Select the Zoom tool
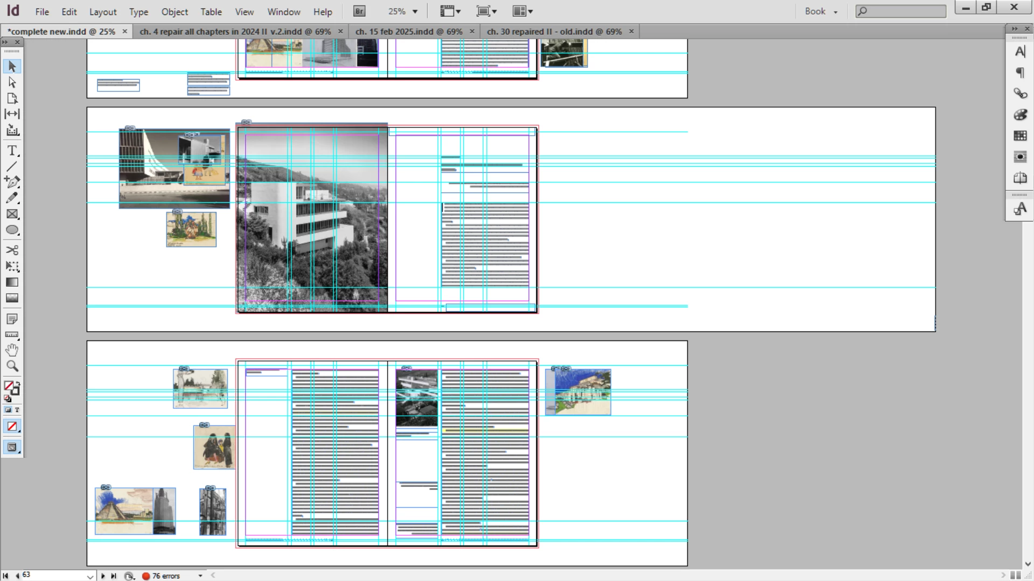 [12, 366]
